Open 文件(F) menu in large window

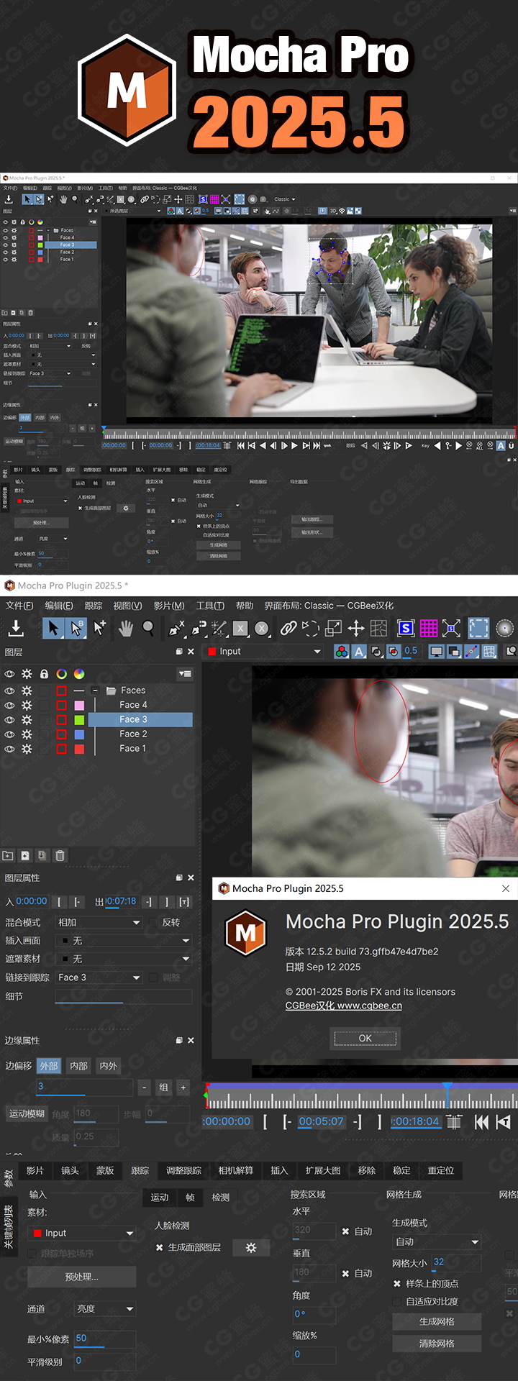tap(19, 606)
